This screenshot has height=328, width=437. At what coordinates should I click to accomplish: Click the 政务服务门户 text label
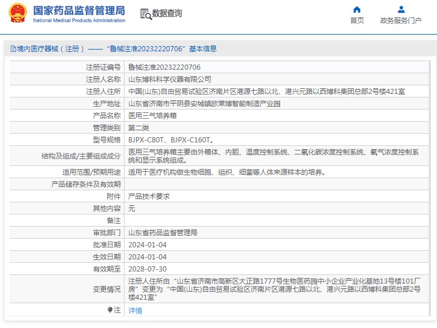401,20
